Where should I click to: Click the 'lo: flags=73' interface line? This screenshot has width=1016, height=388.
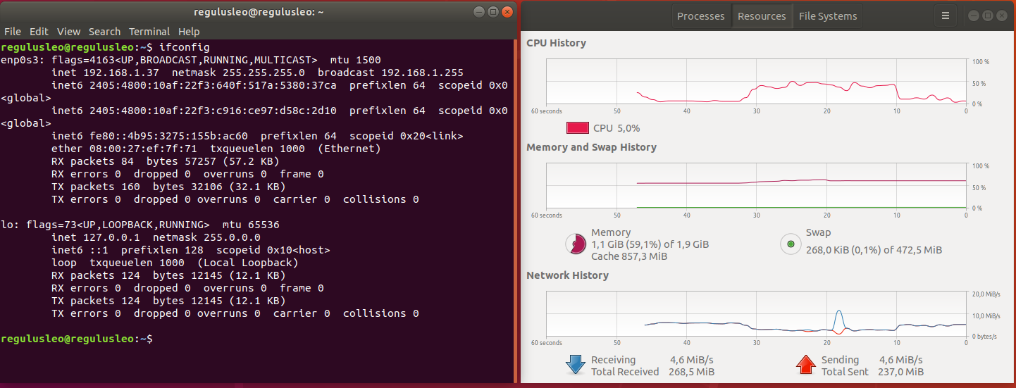(x=140, y=225)
